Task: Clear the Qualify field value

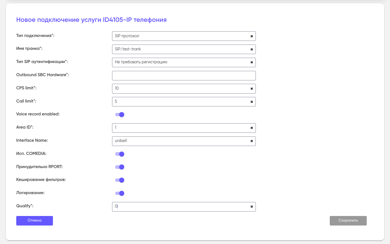Action: [252, 207]
